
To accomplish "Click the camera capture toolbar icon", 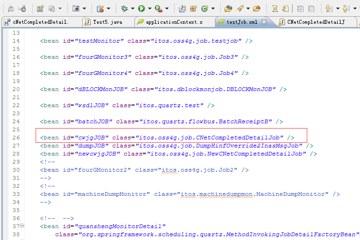I will [76, 9].
